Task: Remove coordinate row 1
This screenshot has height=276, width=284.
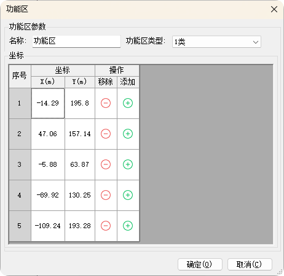Action: [x=106, y=103]
